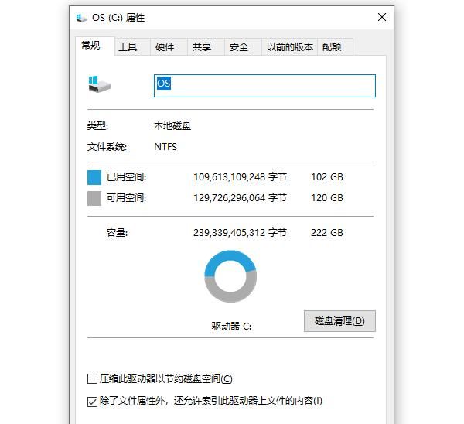Click the gray 可用空间 color swatch
464x424 pixels.
(94, 198)
